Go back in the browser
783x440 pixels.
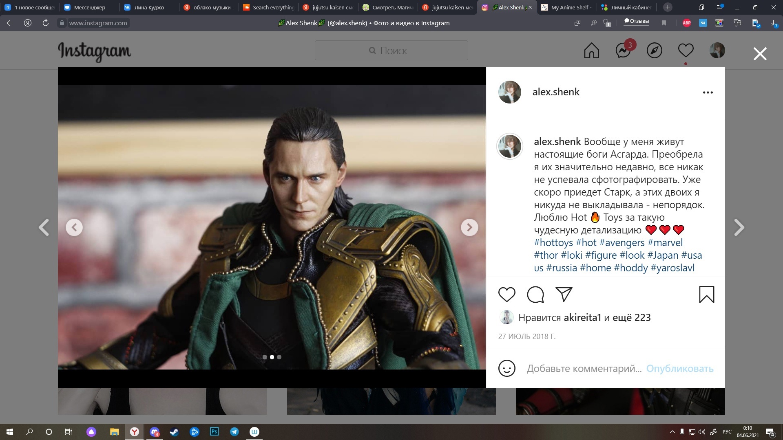click(x=10, y=23)
